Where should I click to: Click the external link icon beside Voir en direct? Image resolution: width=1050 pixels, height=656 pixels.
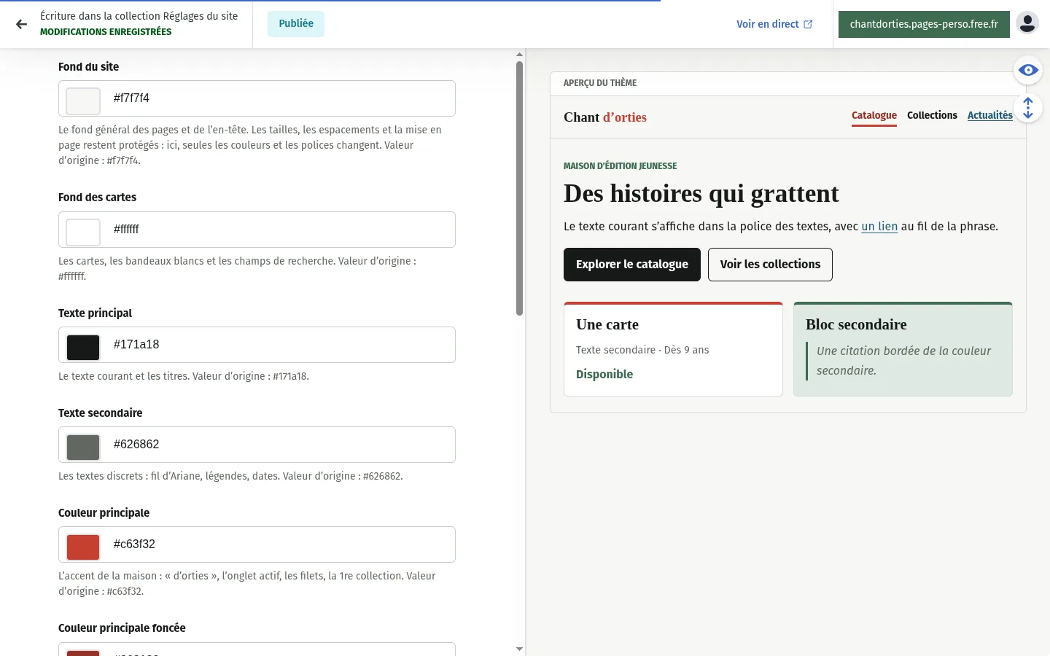coord(808,24)
